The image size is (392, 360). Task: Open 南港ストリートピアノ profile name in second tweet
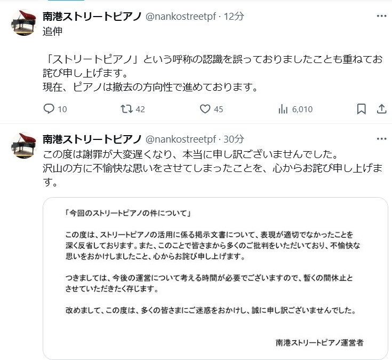[x=92, y=139]
